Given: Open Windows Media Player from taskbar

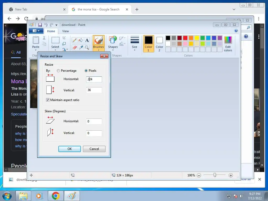Looking at the screenshot, I should (x=39, y=196).
